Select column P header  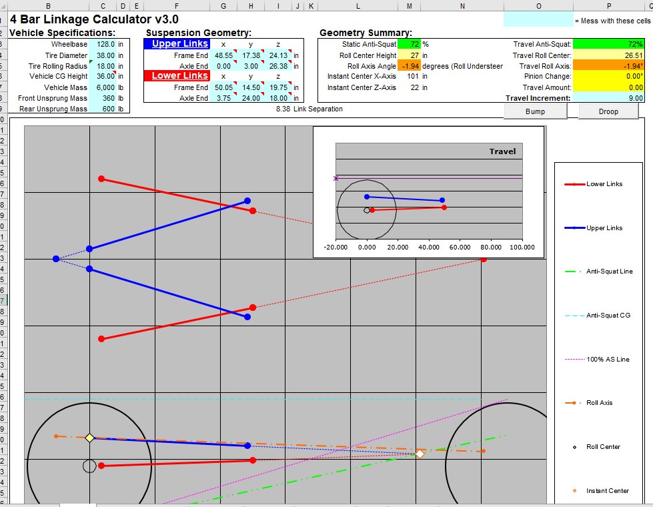(x=609, y=6)
